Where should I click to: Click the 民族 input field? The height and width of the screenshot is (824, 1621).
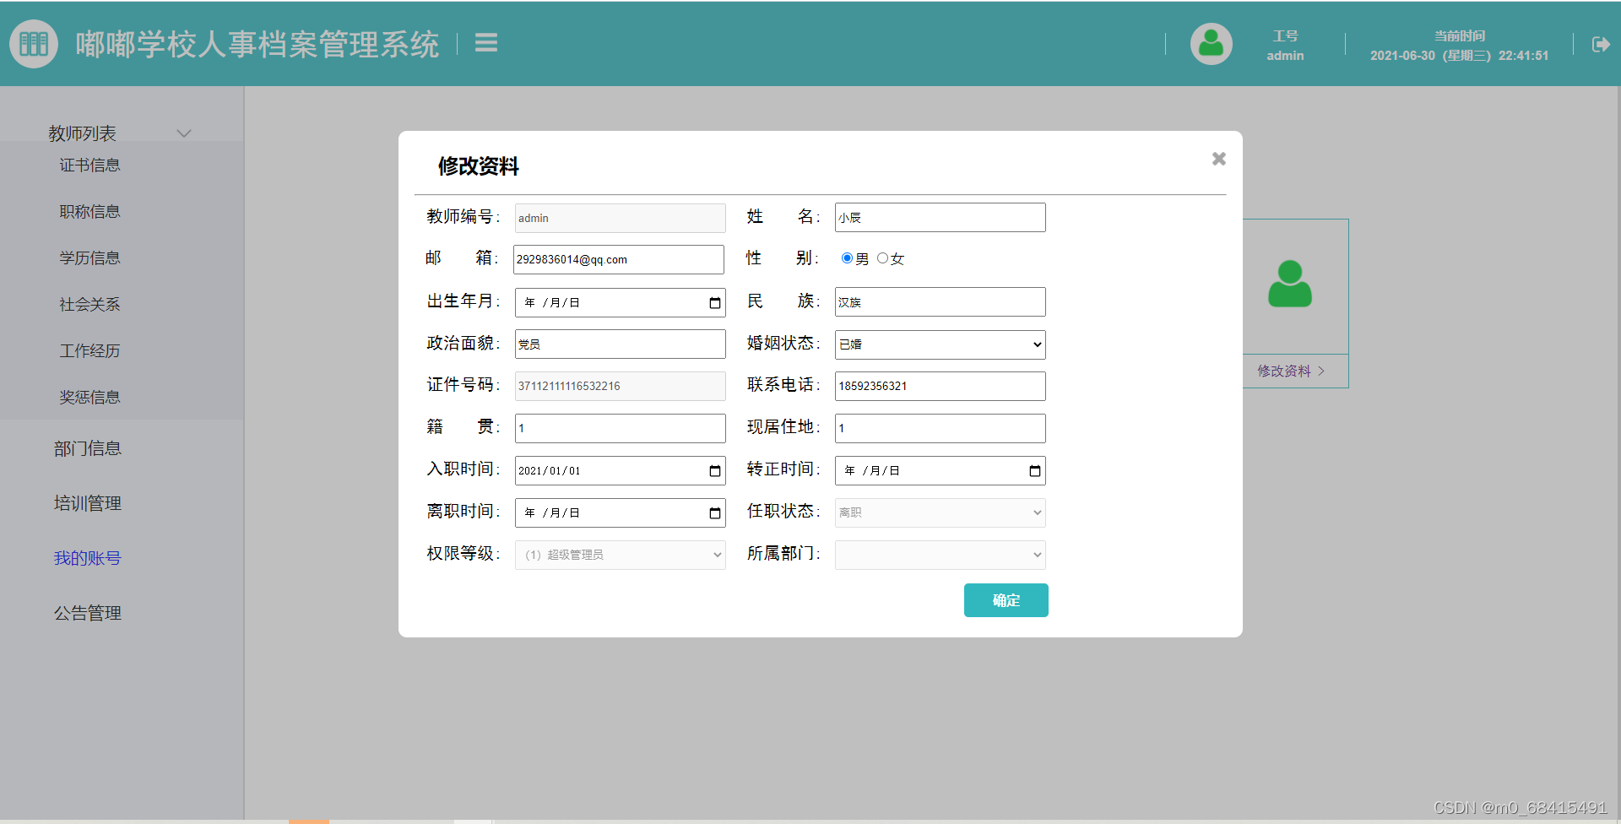[940, 301]
